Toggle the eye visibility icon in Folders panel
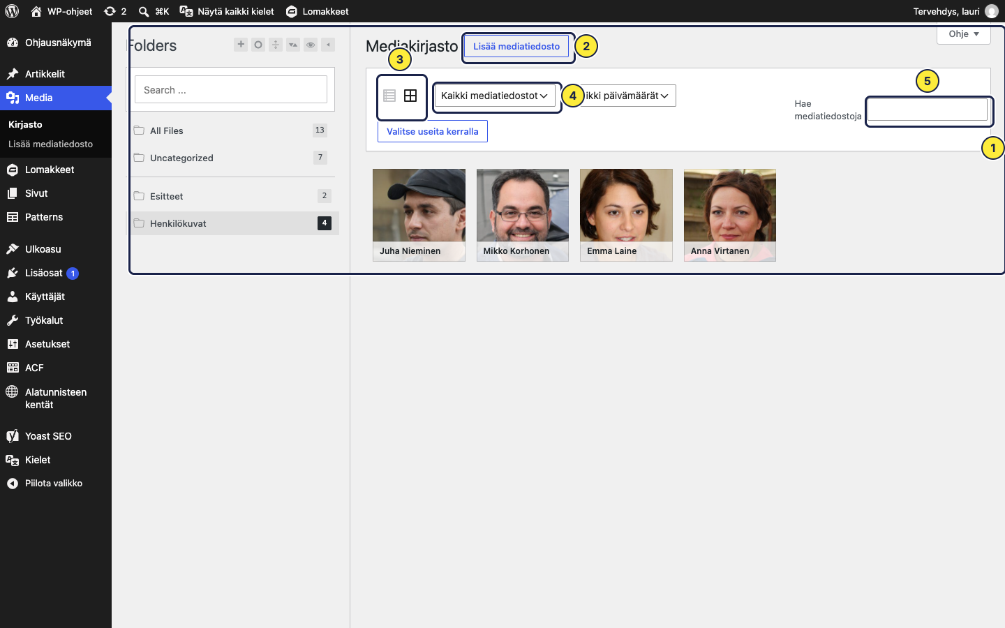This screenshot has height=628, width=1005. pos(311,45)
